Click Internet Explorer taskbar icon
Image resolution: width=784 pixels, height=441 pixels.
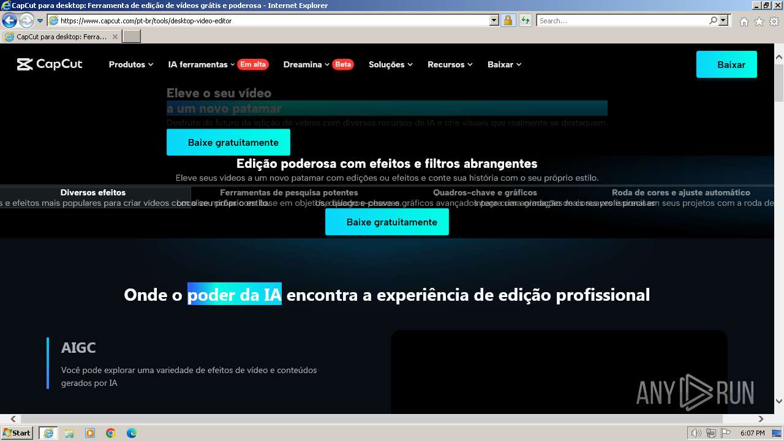pyautogui.click(x=48, y=433)
